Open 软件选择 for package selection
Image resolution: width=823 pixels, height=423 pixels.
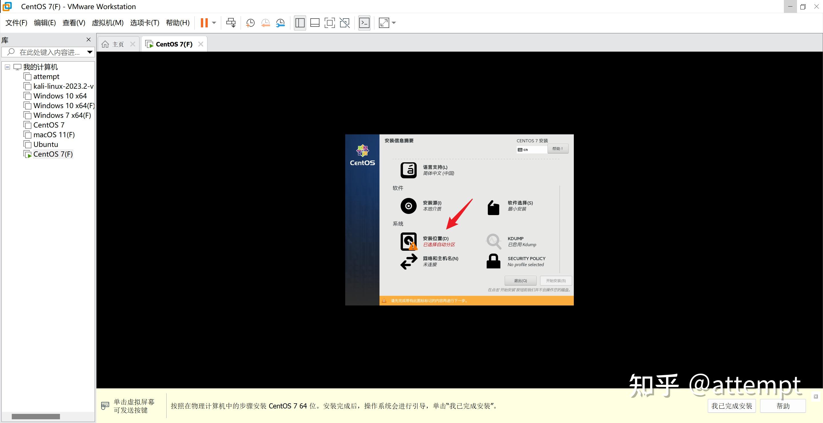[520, 205]
